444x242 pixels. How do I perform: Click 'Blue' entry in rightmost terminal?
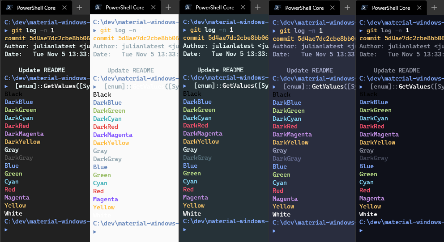point(367,166)
